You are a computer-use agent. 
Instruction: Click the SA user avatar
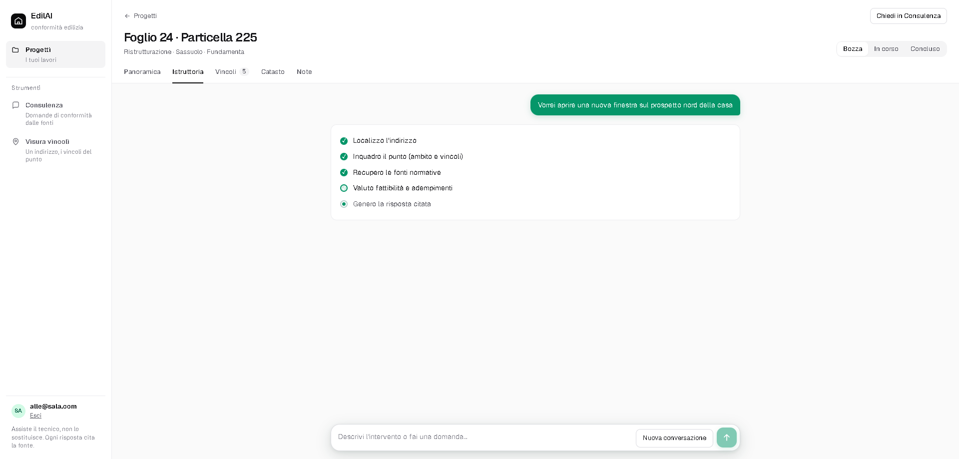pyautogui.click(x=18, y=411)
